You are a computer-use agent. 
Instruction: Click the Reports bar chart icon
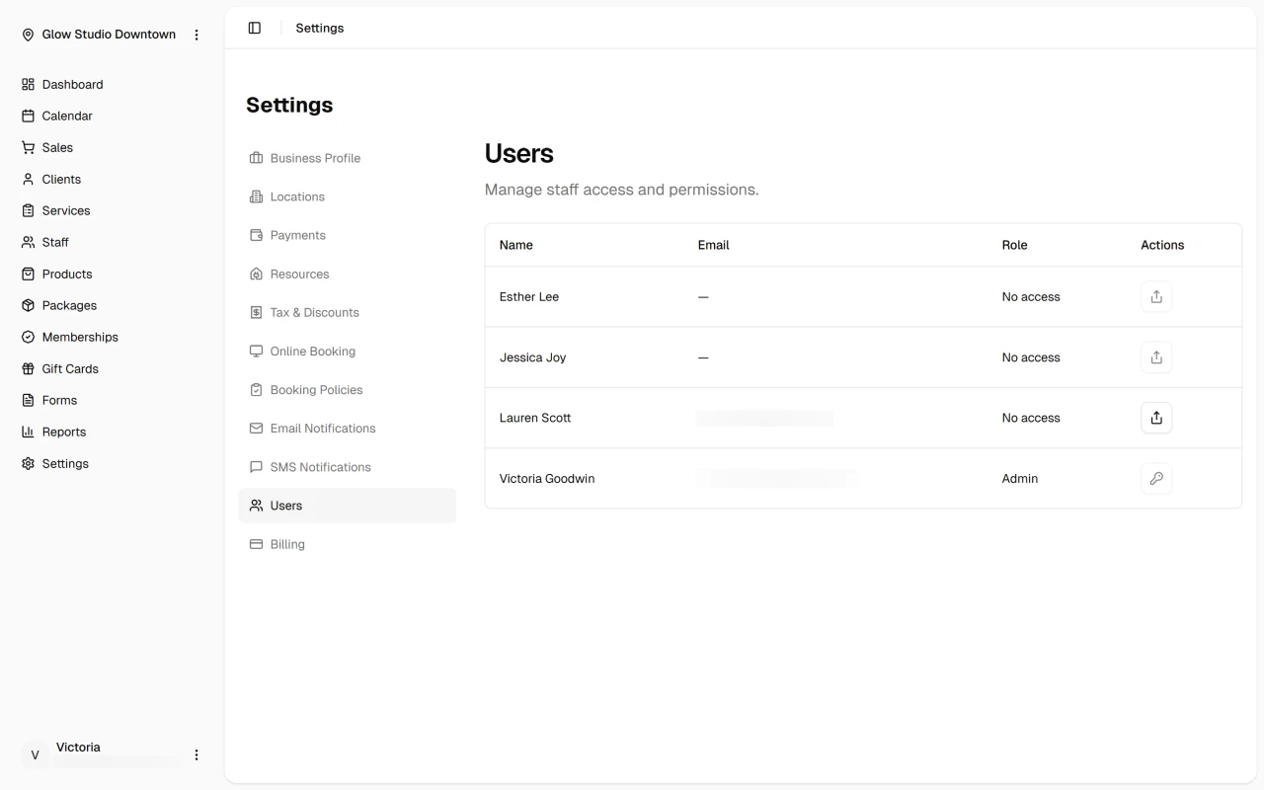[28, 432]
